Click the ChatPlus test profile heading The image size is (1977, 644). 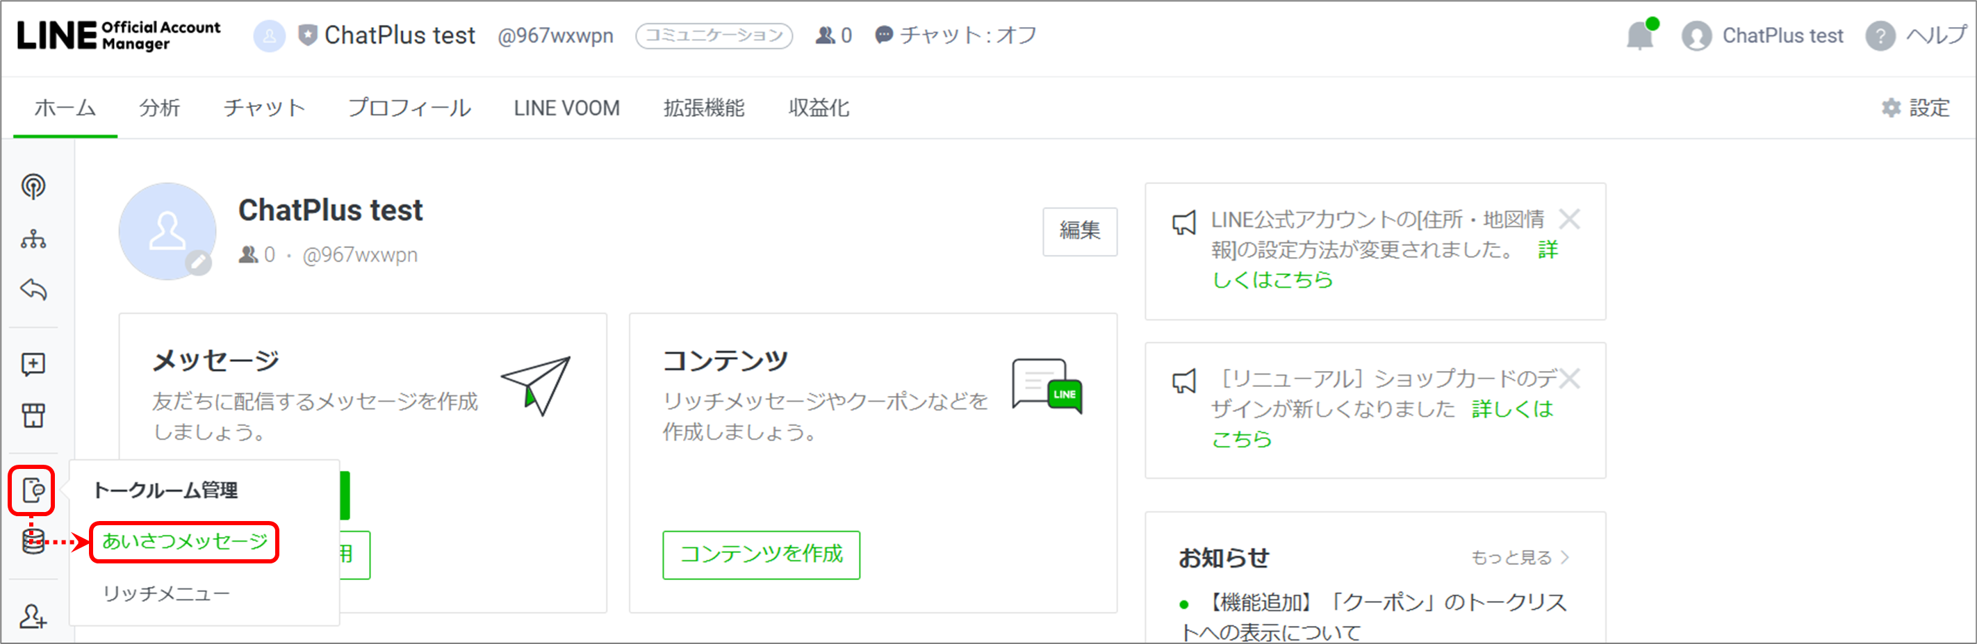click(x=331, y=210)
